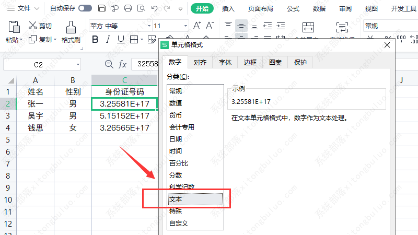Click the save icon in quick access bar
The height and width of the screenshot is (235, 418).
pos(102,8)
